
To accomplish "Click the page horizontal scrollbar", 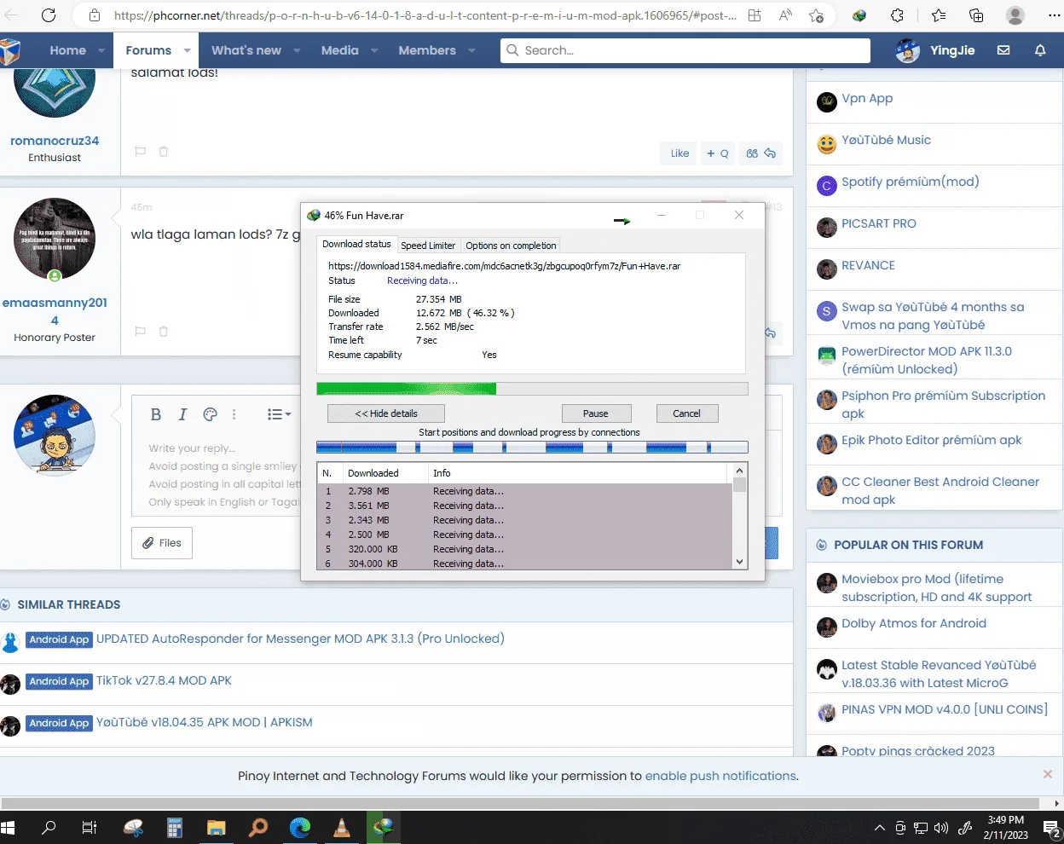I will [x=520, y=803].
